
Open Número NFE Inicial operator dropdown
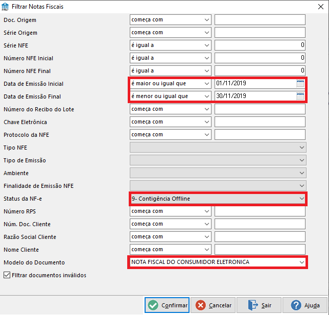click(171, 58)
